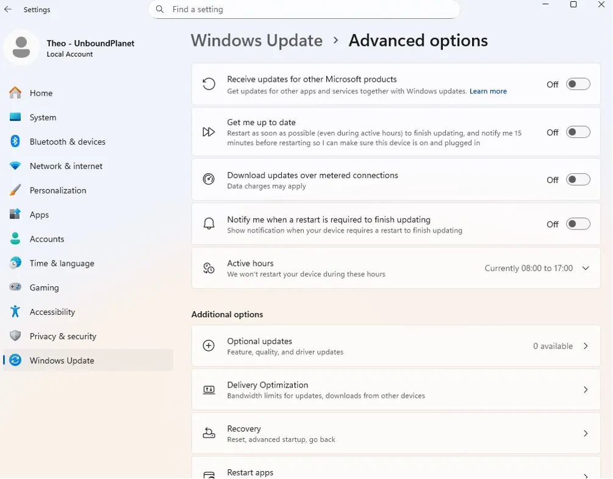The height and width of the screenshot is (479, 613).
Task: Turn on Get me up to date toggle
Action: click(x=578, y=132)
